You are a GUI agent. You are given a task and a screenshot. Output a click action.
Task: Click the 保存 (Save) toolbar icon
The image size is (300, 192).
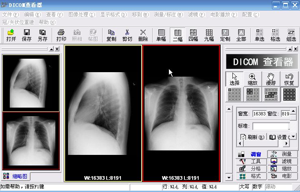pos(26,35)
